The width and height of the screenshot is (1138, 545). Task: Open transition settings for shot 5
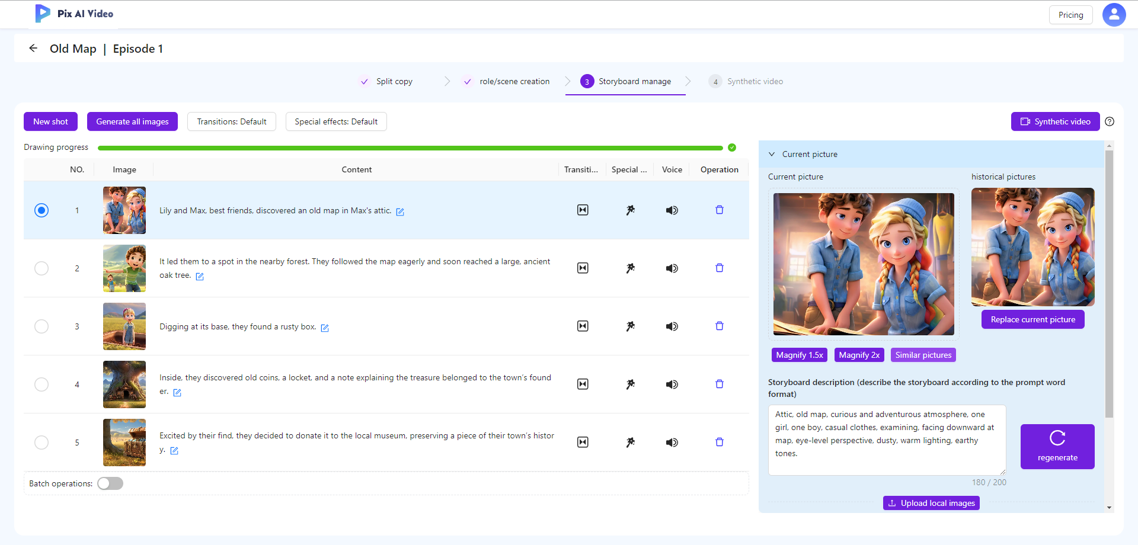point(583,443)
